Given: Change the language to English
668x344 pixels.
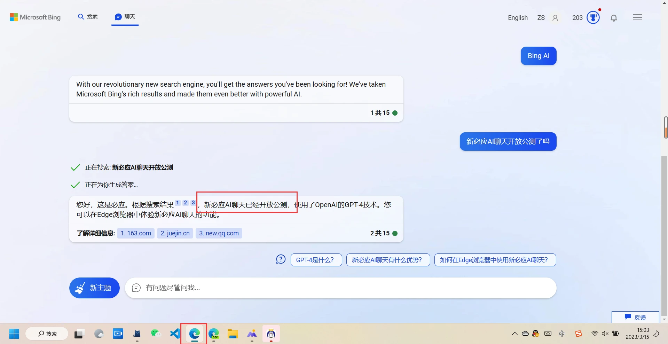Looking at the screenshot, I should coord(518,17).
